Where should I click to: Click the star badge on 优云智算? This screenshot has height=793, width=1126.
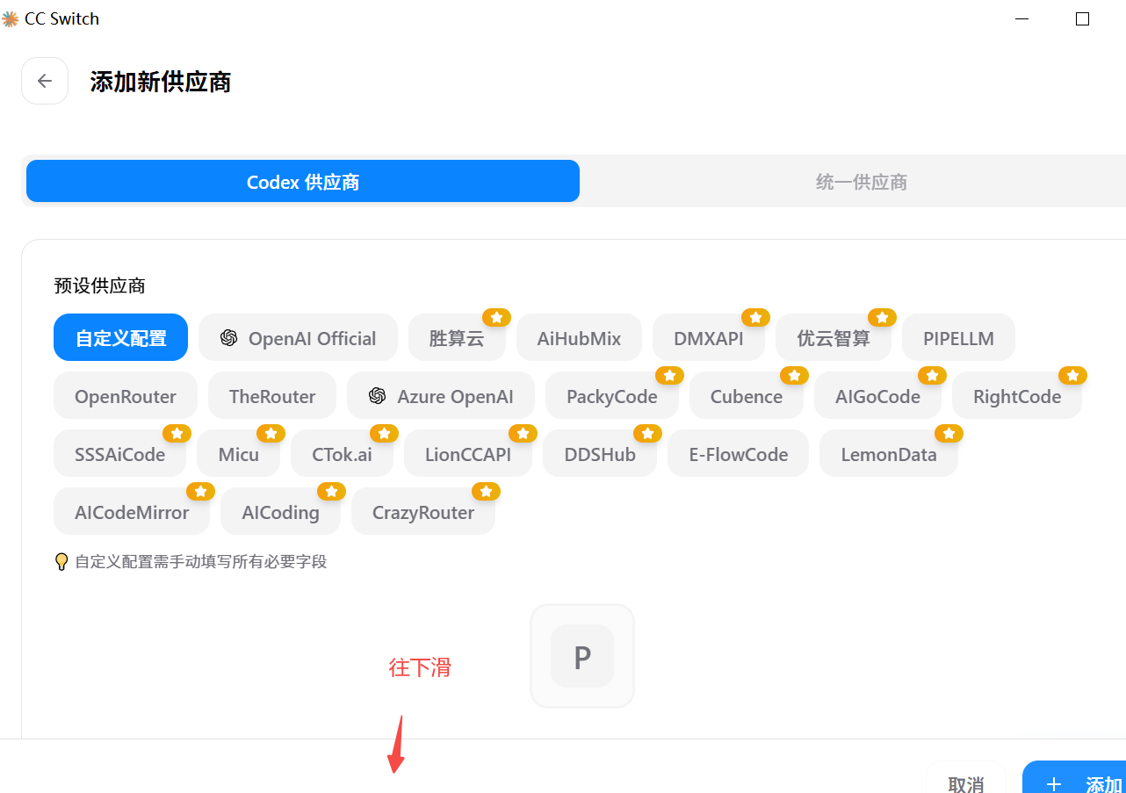882,317
